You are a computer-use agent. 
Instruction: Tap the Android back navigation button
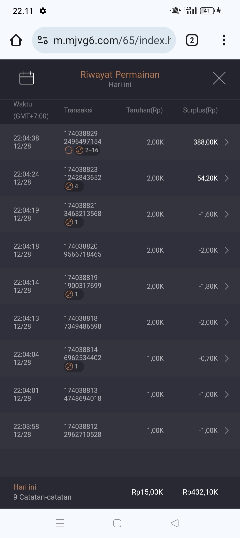point(175,523)
